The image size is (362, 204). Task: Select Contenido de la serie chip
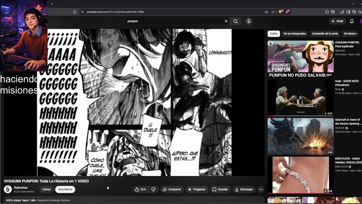coord(325,34)
